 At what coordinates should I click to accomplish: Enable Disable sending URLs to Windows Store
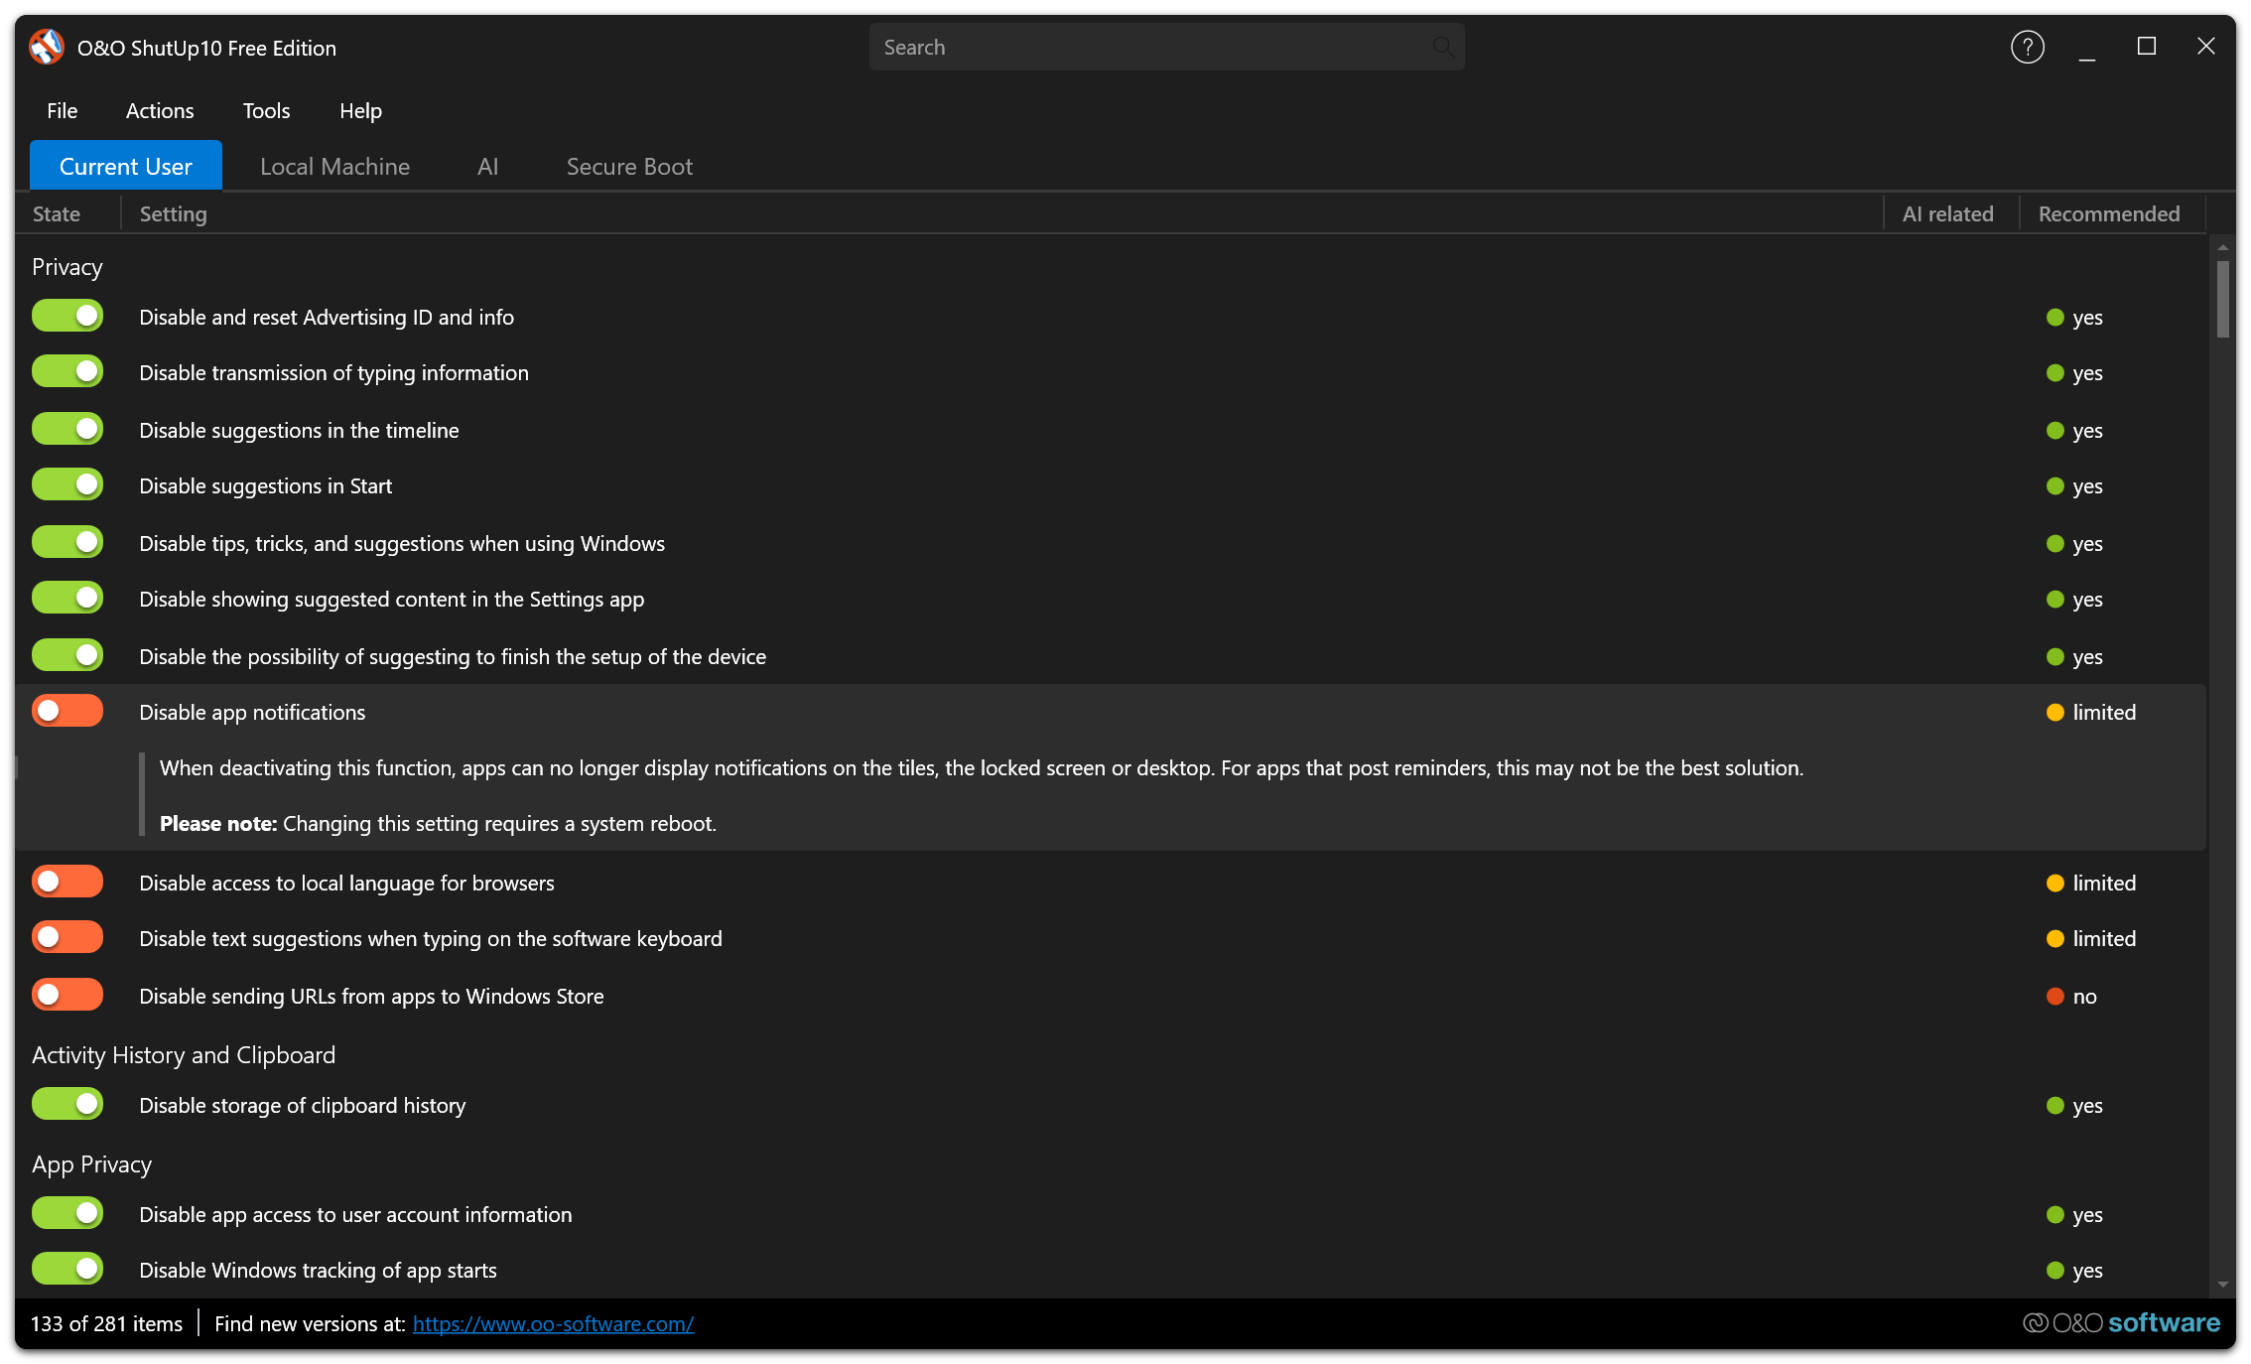coord(67,996)
